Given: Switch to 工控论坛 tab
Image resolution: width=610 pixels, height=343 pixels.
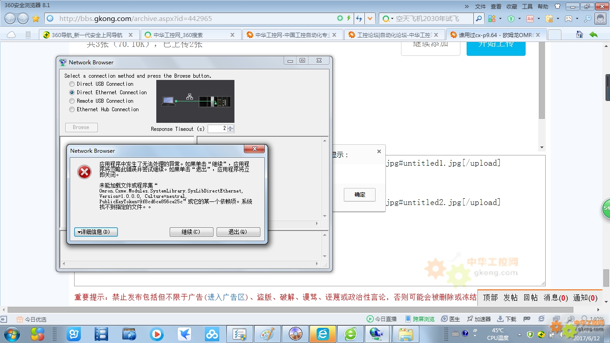Looking at the screenshot, I should (x=394, y=35).
